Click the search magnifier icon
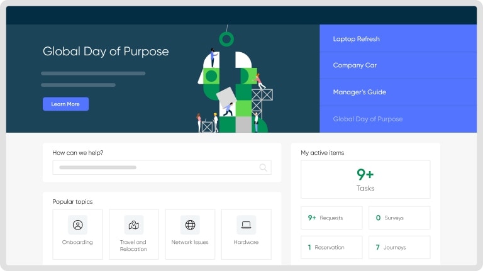 [264, 167]
